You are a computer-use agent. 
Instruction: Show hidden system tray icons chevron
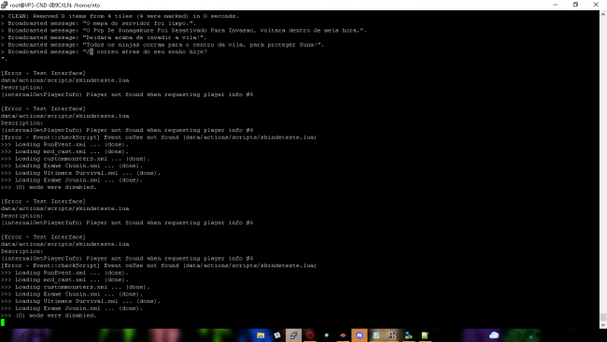507,335
